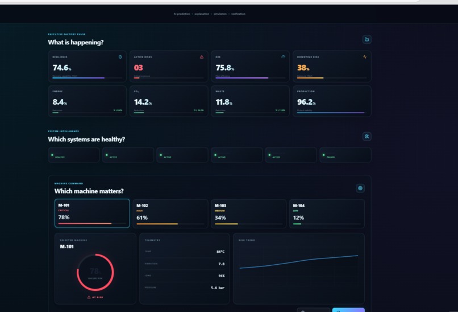Click the 61% value on M-102 card
Viewport: 458px width, 312px height.
pos(142,217)
